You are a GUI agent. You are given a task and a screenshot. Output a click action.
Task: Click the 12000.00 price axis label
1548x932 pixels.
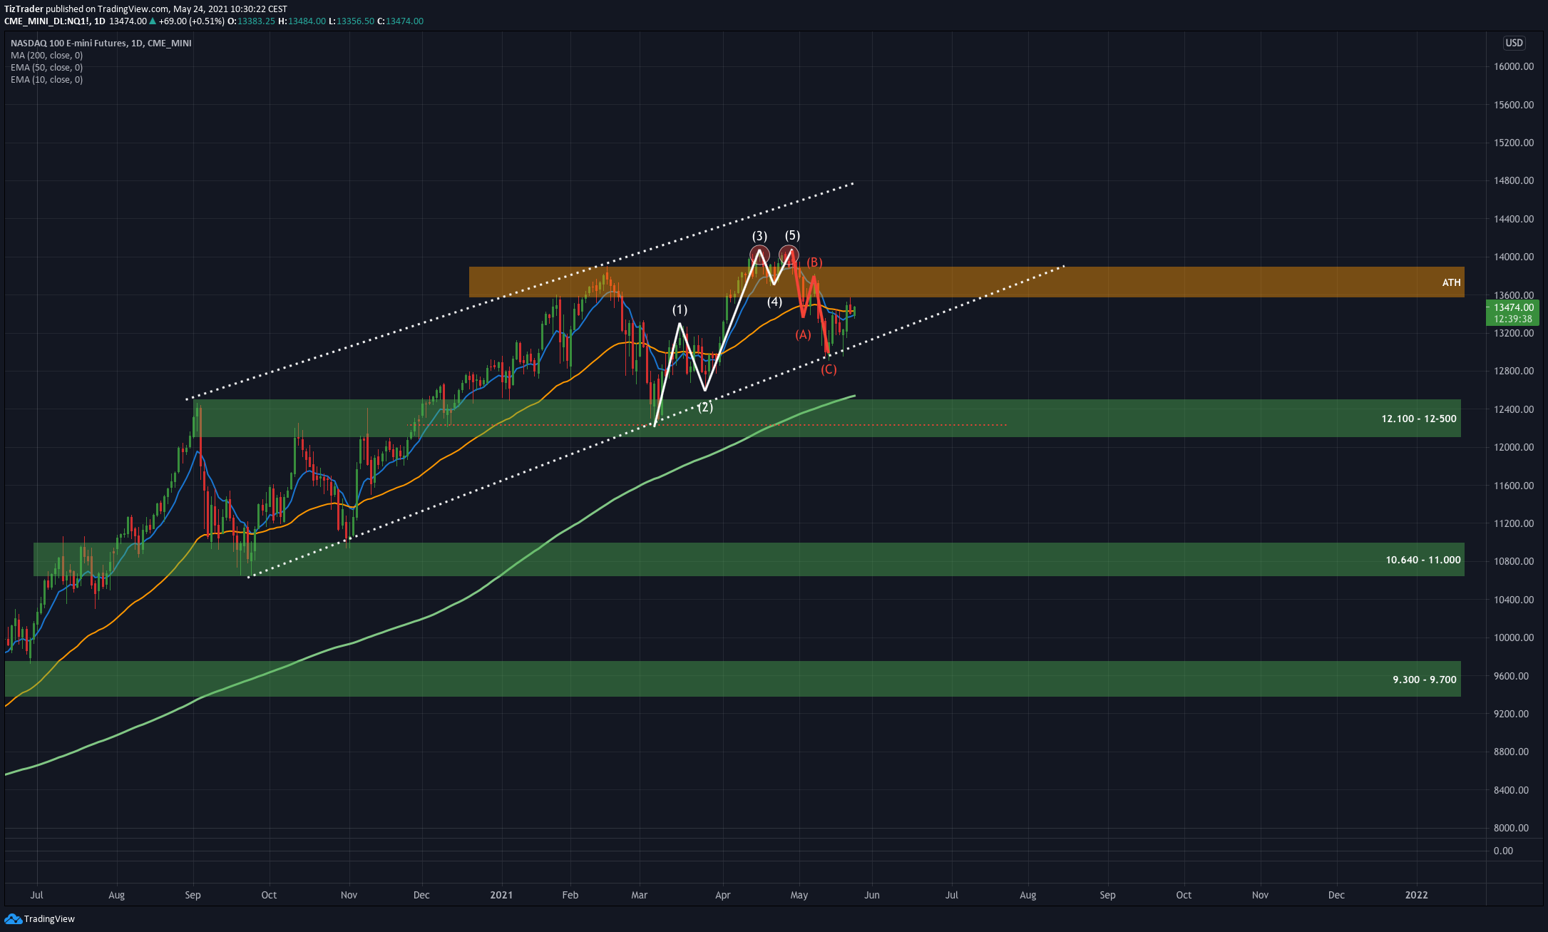pyautogui.click(x=1514, y=447)
